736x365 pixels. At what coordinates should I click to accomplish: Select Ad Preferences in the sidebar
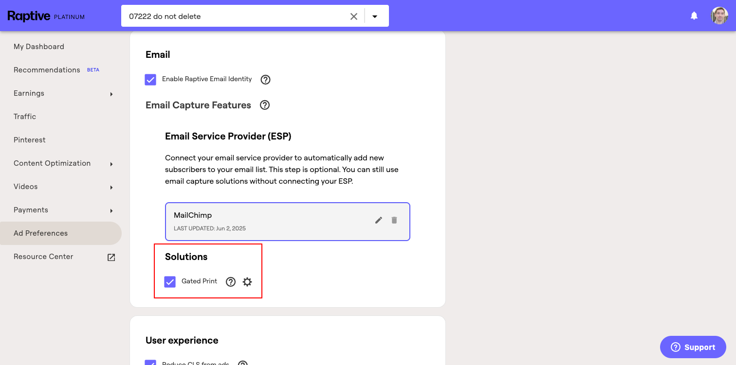coord(61,233)
